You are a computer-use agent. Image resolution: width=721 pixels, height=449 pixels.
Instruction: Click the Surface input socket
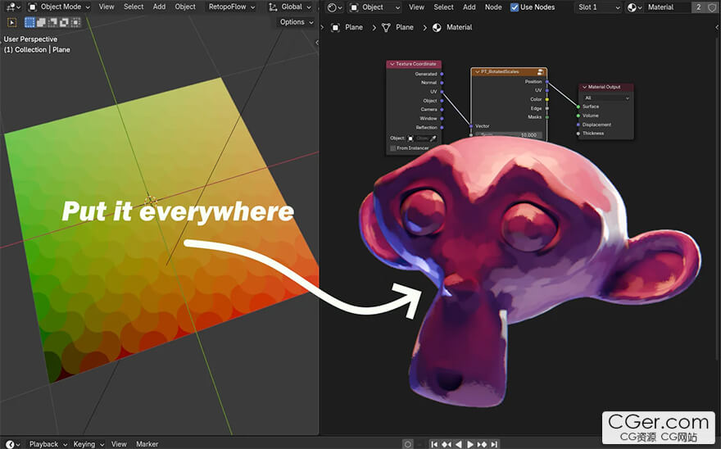pos(578,107)
